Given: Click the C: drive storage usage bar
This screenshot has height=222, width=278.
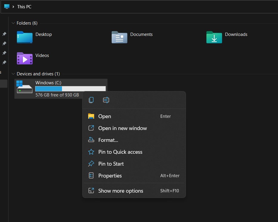Looking at the screenshot, I should coord(70,88).
